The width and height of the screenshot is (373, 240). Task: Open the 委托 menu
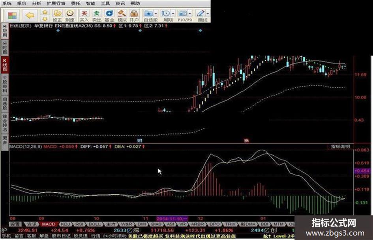pyautogui.click(x=76, y=3)
